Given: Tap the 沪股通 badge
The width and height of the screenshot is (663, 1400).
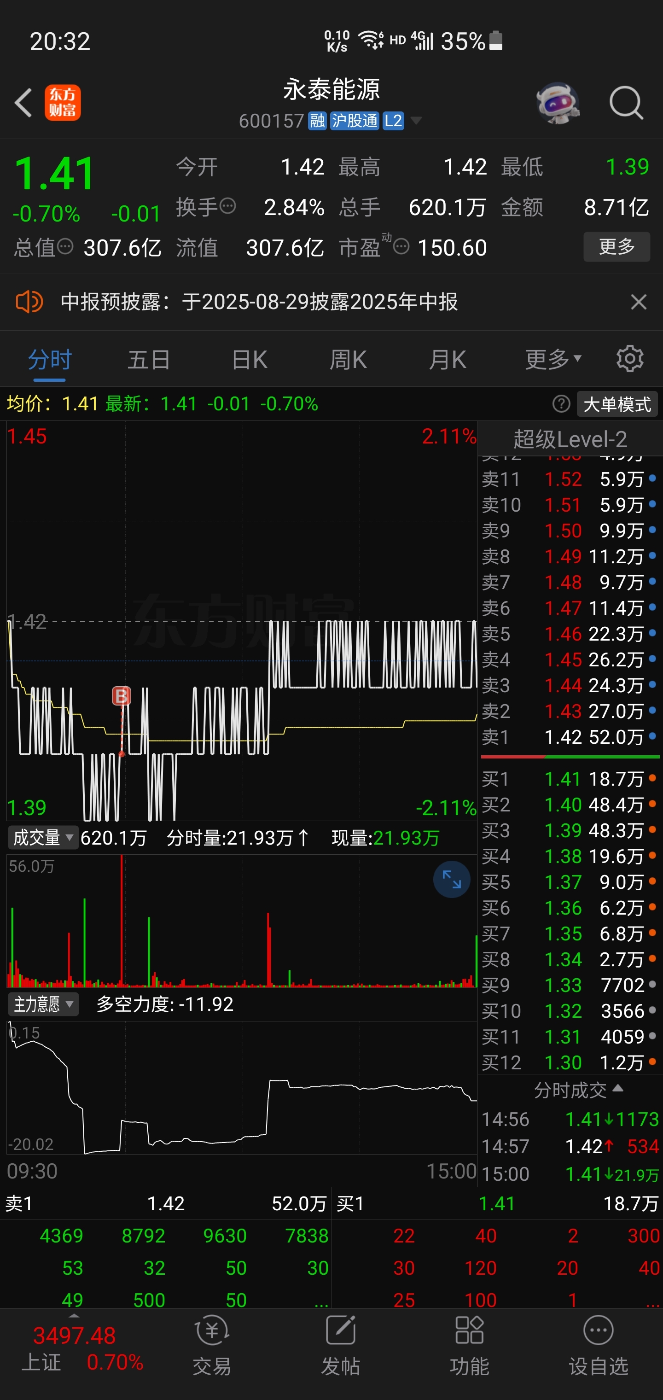Looking at the screenshot, I should point(355,121).
